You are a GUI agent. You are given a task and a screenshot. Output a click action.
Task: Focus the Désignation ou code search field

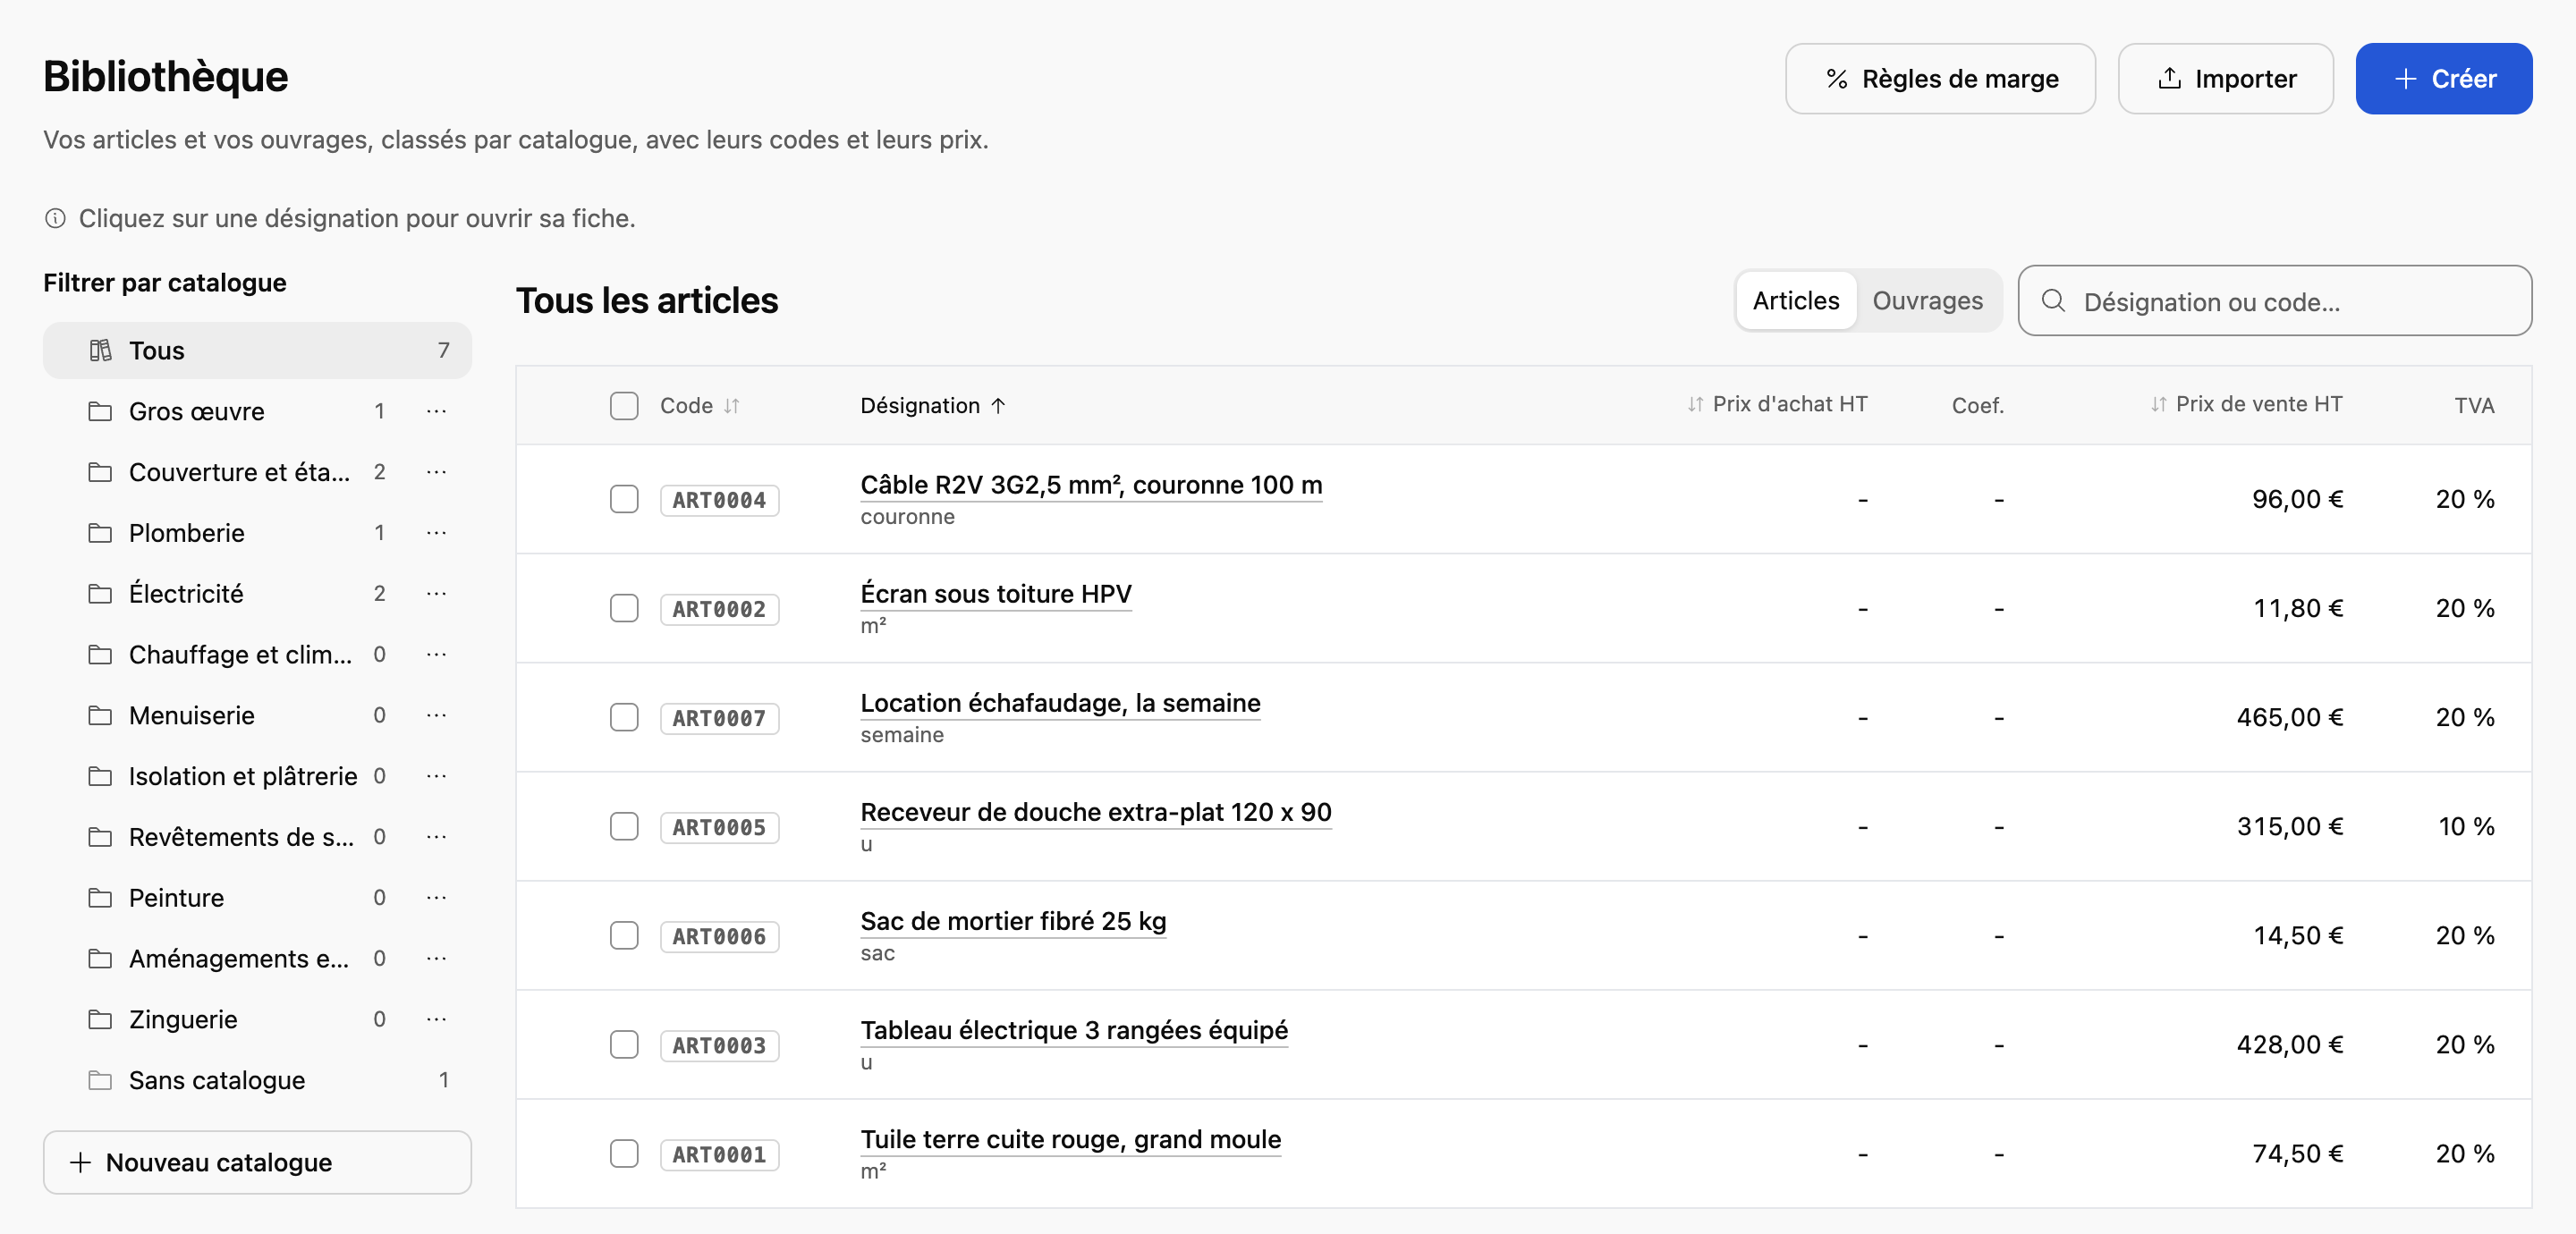(x=2275, y=301)
